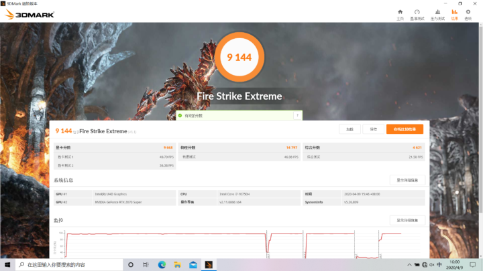Open the Windows Start menu

point(7,264)
